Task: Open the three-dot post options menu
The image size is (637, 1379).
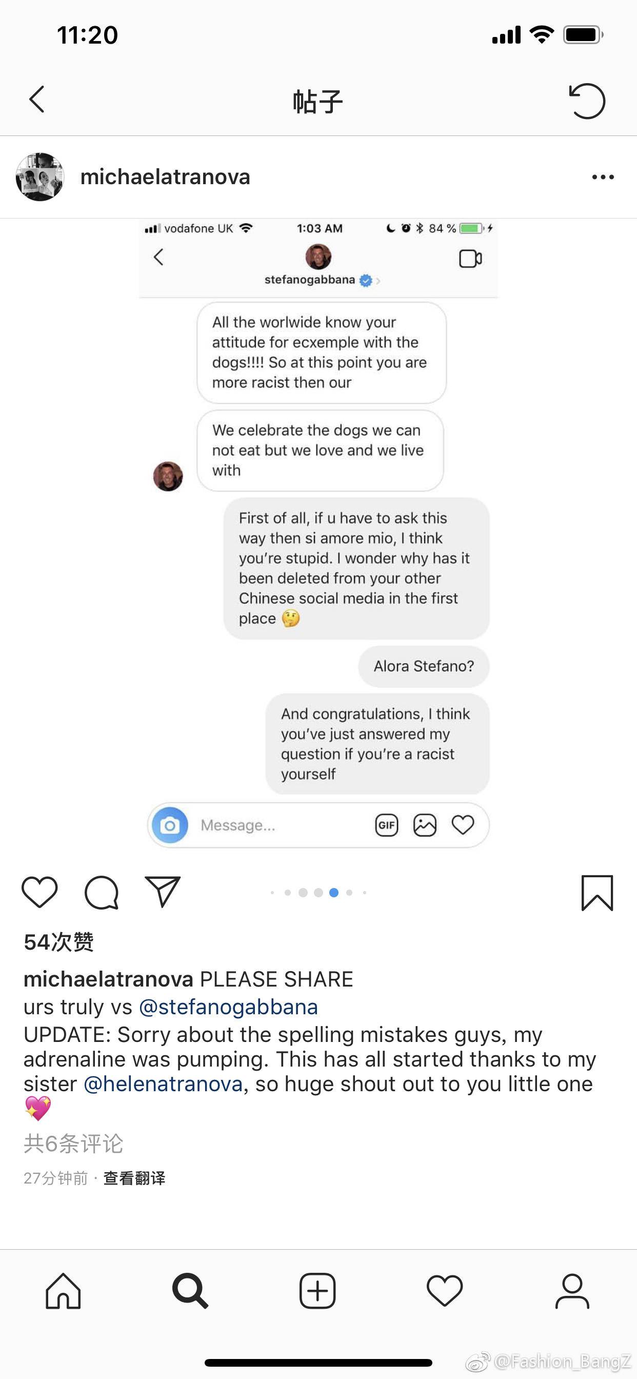Action: click(603, 177)
